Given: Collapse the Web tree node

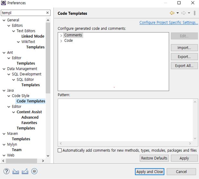Looking at the screenshot, I should [4, 155].
